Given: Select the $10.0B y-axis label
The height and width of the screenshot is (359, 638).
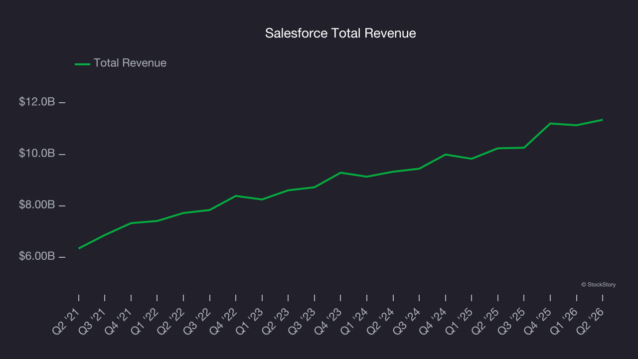Looking at the screenshot, I should pyautogui.click(x=37, y=153).
